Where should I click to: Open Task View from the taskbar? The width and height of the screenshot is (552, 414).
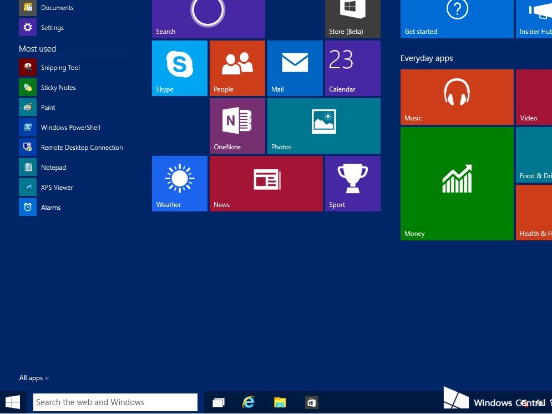coord(218,402)
